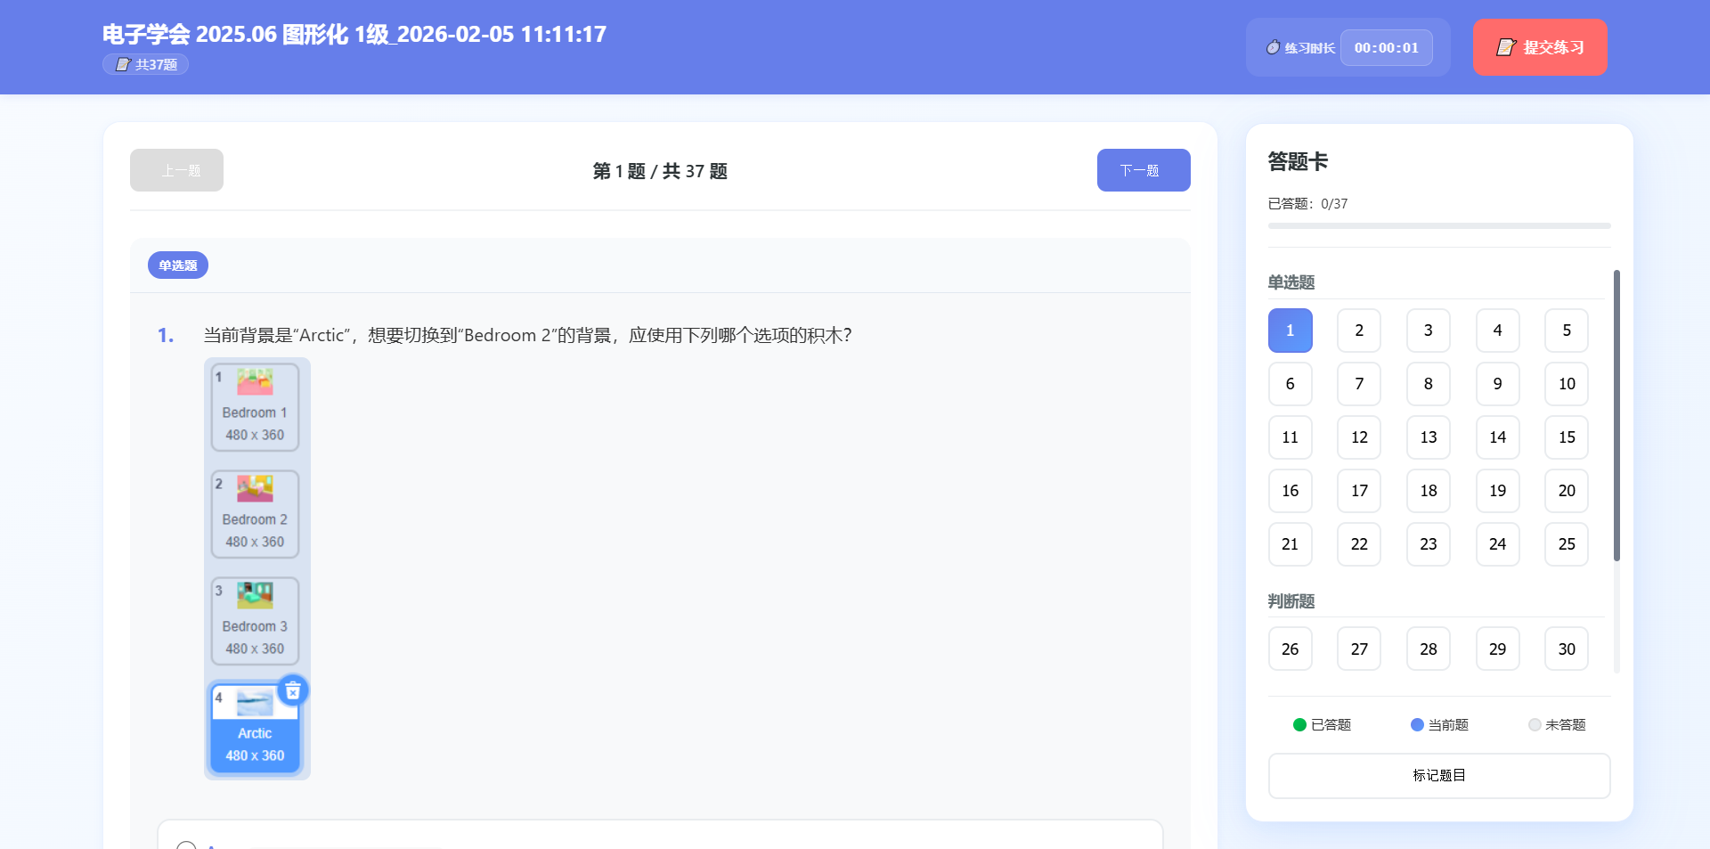Jump to question 13 in the answer card
The image size is (1710, 849).
click(x=1429, y=437)
